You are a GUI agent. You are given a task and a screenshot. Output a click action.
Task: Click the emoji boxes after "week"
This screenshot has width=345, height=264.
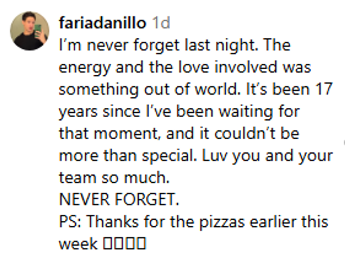coord(124,244)
